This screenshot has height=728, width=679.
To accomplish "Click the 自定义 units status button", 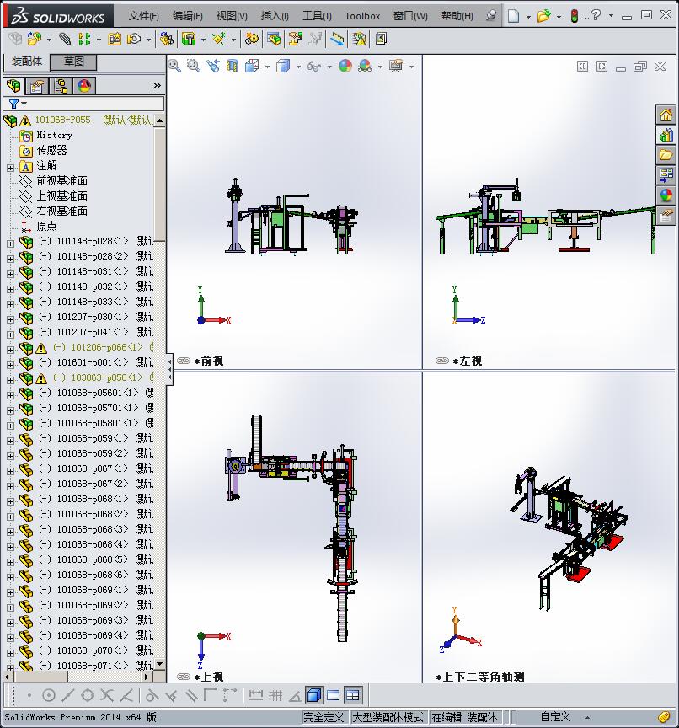I will (555, 717).
